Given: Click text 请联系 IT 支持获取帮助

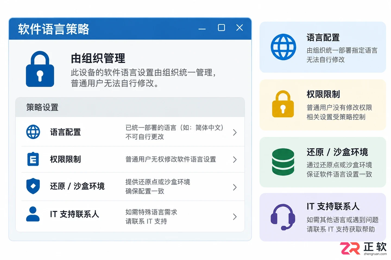Looking at the screenshot, I should point(341,229).
